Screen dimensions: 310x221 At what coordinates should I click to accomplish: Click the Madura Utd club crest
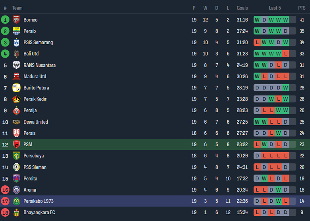coord(16,77)
